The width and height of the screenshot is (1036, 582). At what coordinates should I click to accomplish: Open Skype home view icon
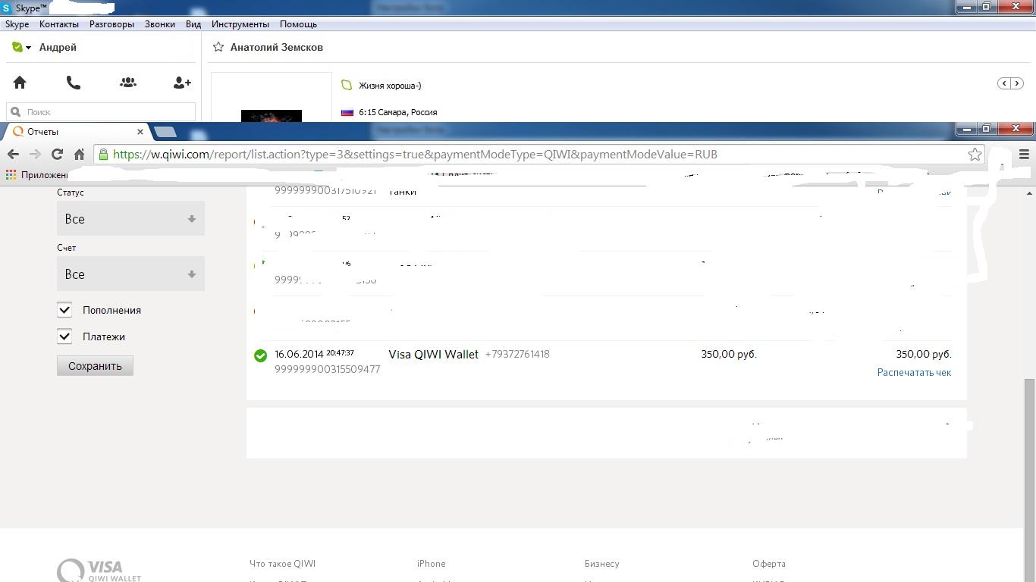pos(20,83)
